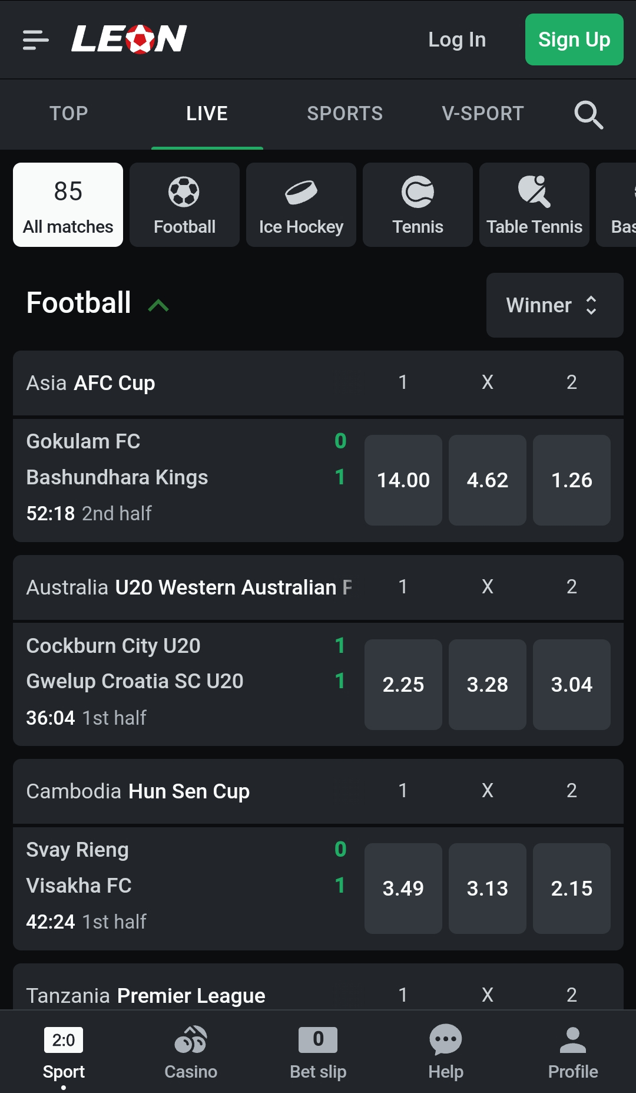636x1093 pixels.
Task: Select the 3.28 draw odds
Action: 488,685
